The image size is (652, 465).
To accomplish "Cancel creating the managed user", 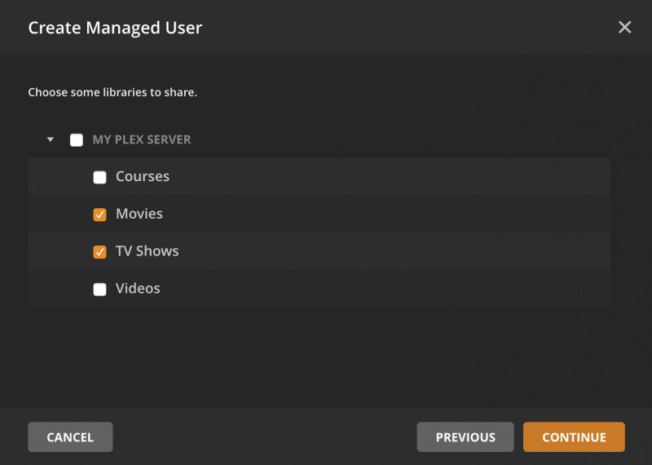I will pyautogui.click(x=70, y=436).
